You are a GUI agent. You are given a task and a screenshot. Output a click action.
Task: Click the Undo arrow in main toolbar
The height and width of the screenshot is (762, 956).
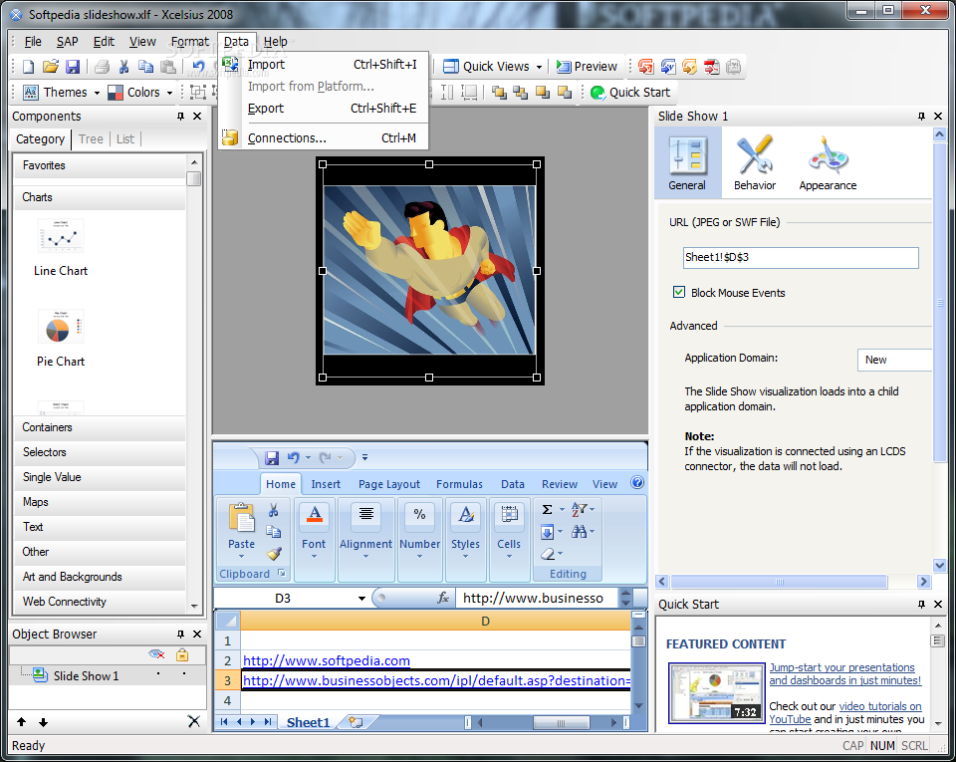tap(199, 67)
